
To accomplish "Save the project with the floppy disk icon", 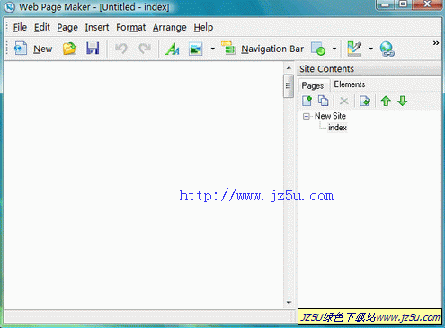I will click(93, 49).
